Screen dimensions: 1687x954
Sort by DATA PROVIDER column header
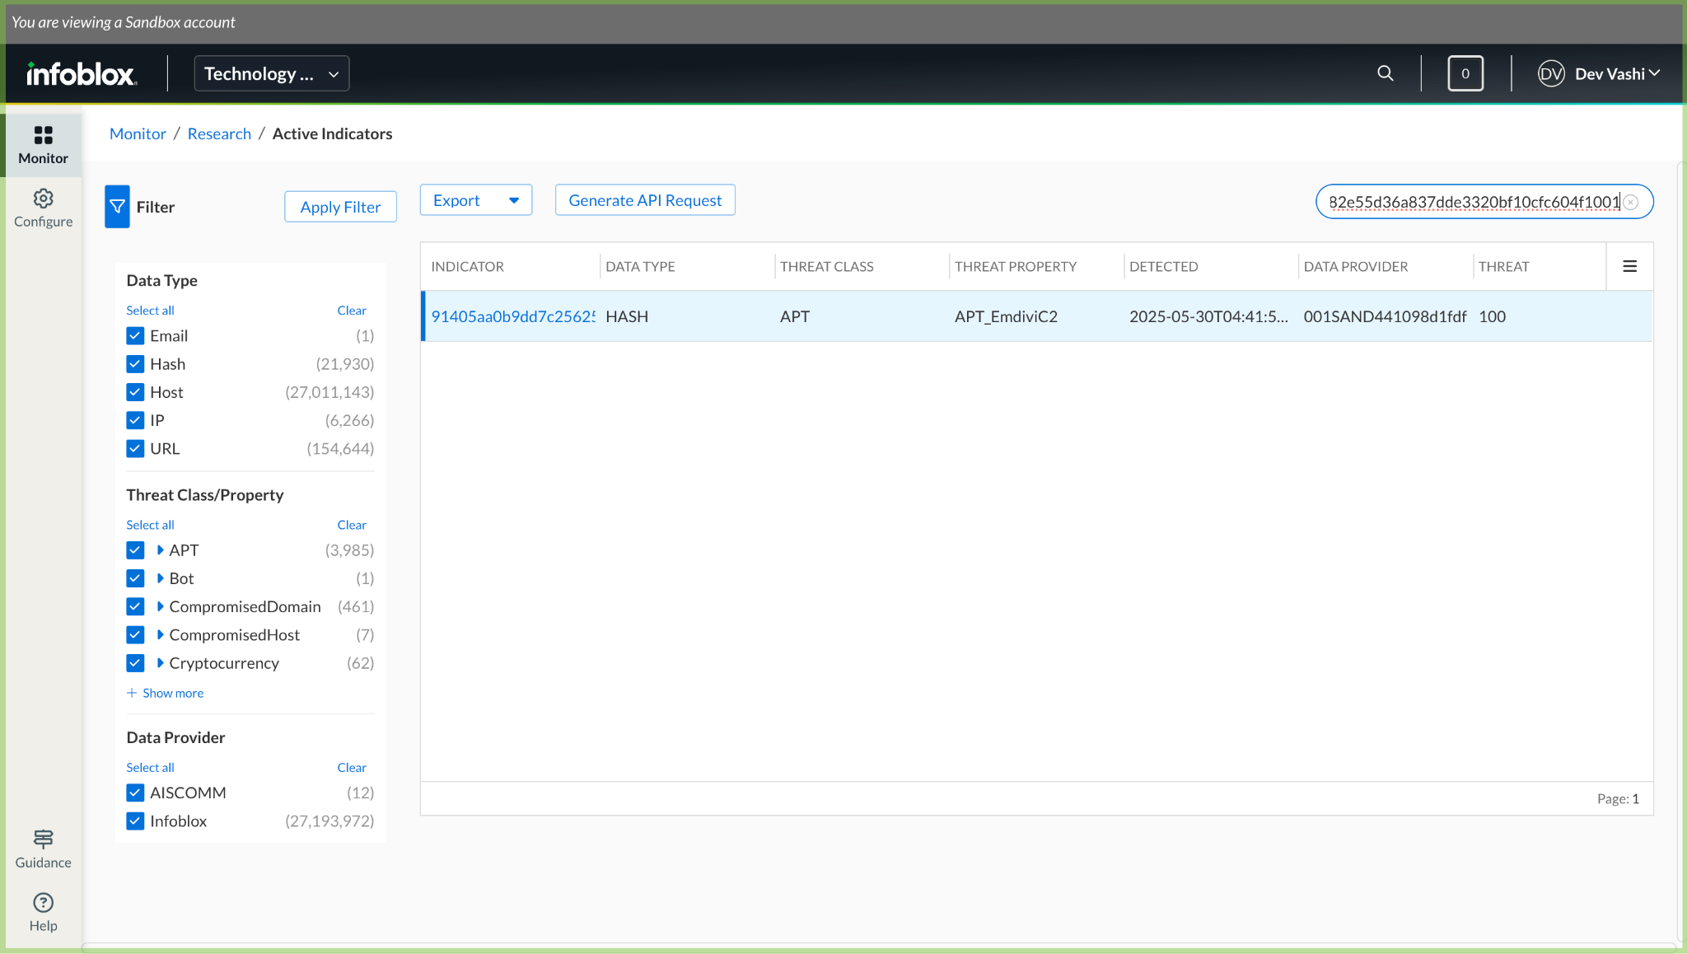tap(1355, 266)
